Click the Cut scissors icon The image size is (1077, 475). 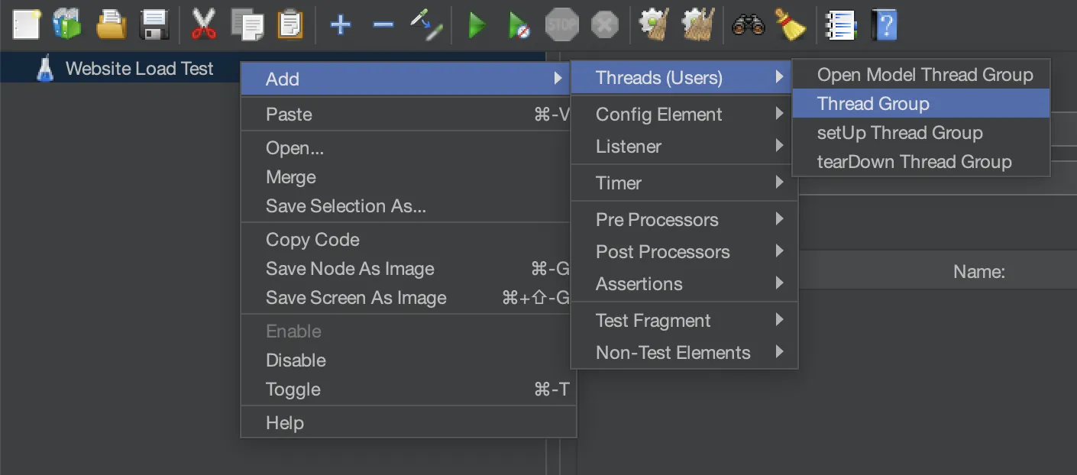click(204, 25)
